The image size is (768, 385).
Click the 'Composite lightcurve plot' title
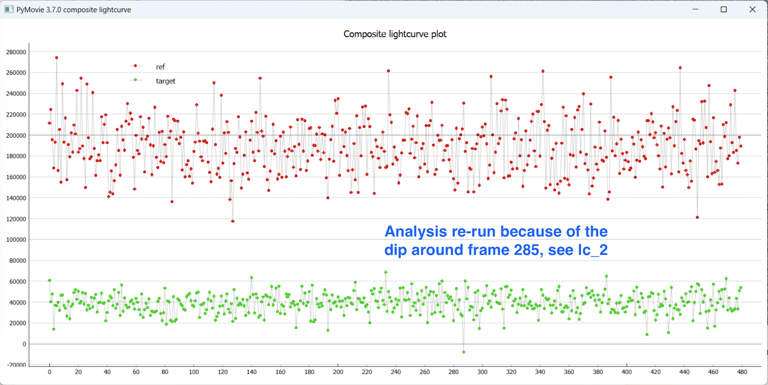click(395, 34)
